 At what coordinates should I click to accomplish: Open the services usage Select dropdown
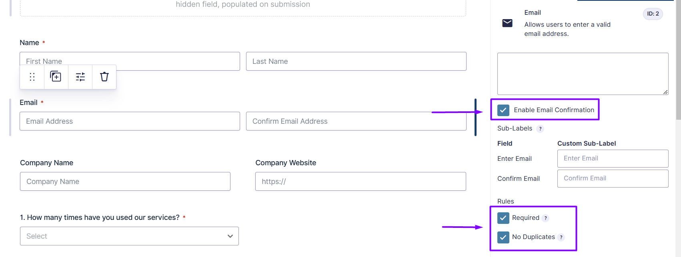129,236
